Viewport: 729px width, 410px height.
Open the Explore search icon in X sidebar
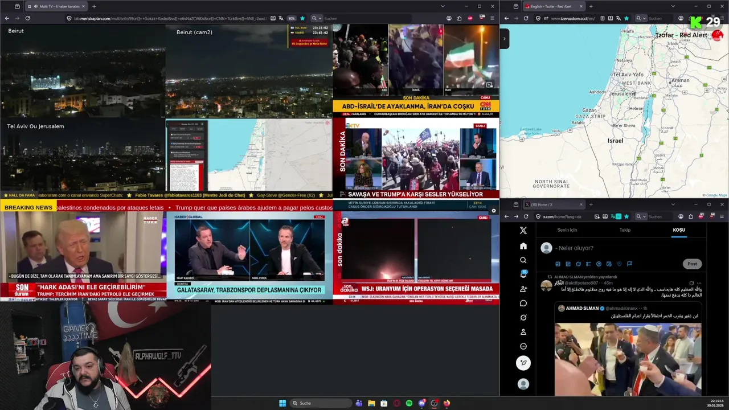click(523, 260)
